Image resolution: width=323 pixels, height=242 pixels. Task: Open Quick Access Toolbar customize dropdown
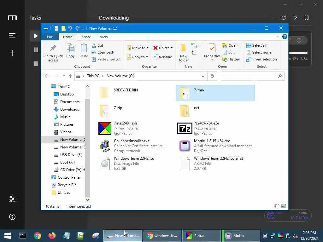tap(83, 29)
